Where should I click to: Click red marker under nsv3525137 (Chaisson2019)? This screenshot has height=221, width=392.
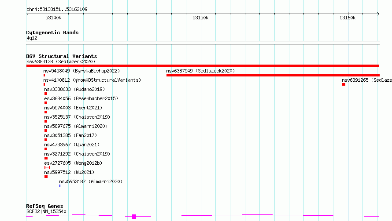click(x=46, y=121)
